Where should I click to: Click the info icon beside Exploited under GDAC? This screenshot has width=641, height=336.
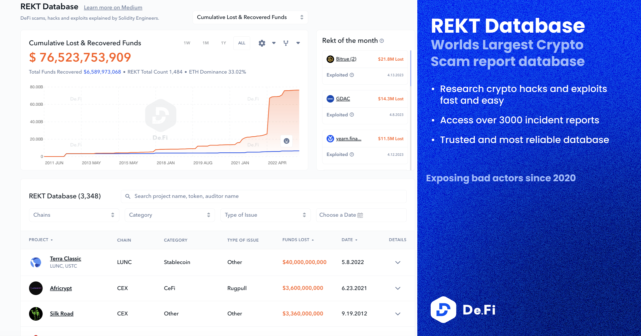point(352,115)
